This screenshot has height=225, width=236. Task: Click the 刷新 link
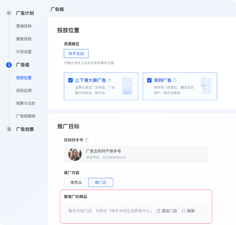(191, 211)
